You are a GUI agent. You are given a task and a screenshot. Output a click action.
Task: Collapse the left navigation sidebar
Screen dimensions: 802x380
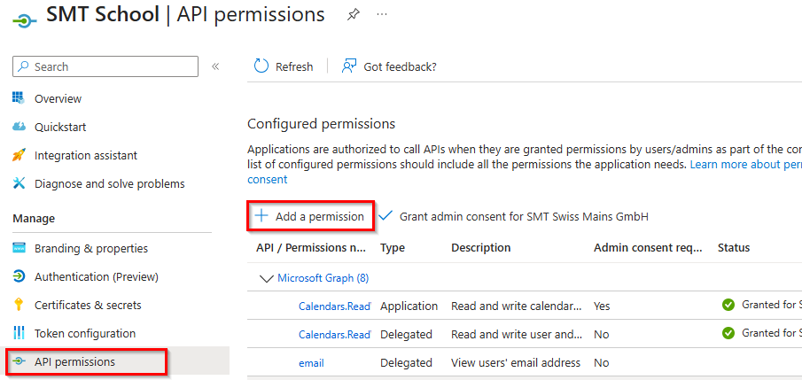pyautogui.click(x=215, y=66)
